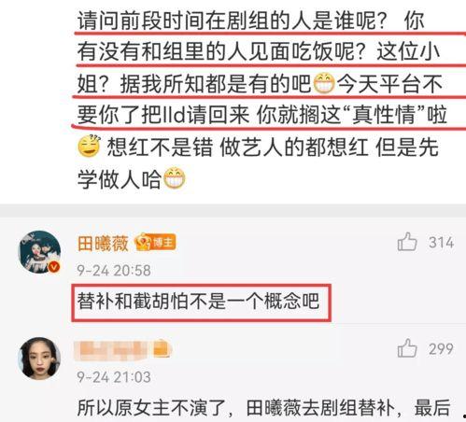Tap the 9-24 20:58 timestamp

pos(114,270)
